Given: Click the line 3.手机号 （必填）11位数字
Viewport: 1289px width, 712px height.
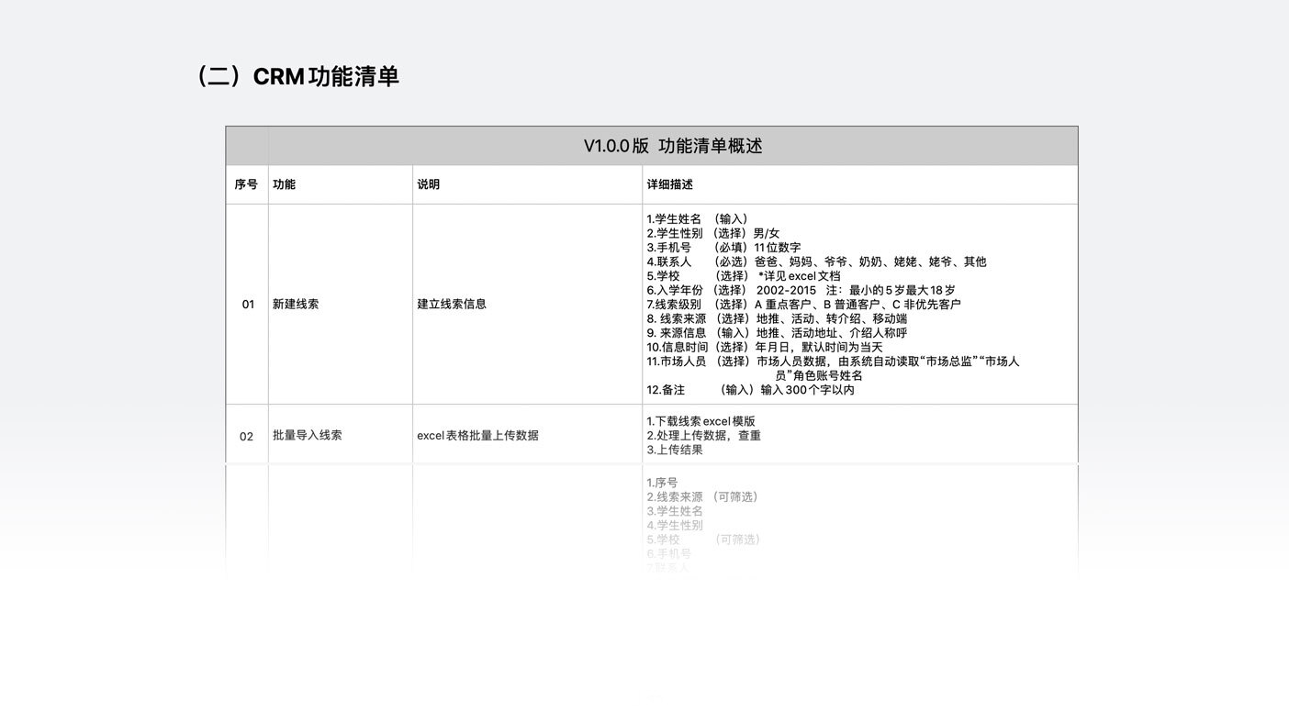Looking at the screenshot, I should tap(723, 247).
